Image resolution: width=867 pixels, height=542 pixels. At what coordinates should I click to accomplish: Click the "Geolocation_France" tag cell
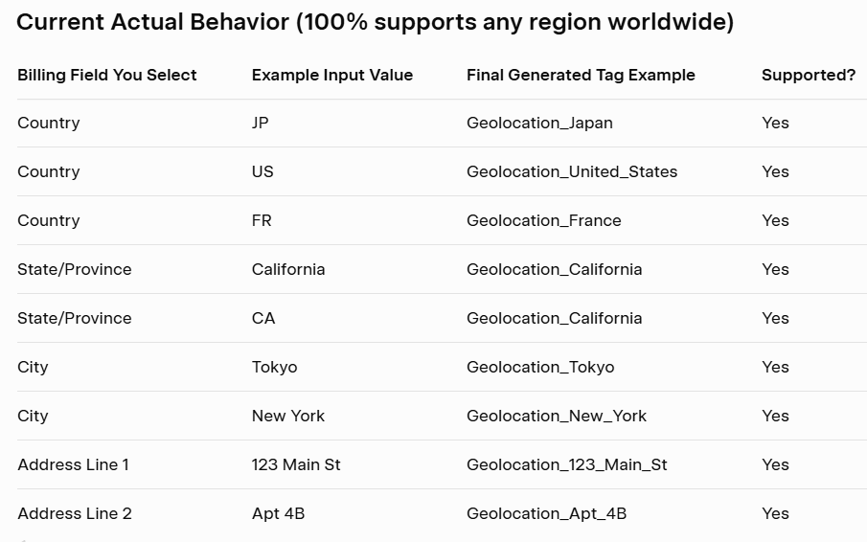coord(544,220)
